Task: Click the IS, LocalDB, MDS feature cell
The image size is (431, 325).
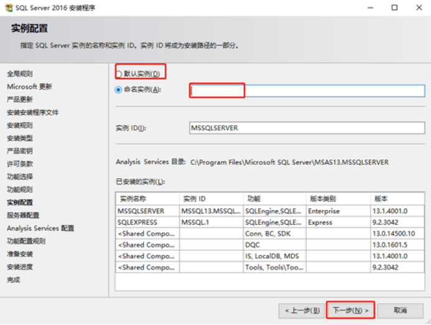Action: 275,257
